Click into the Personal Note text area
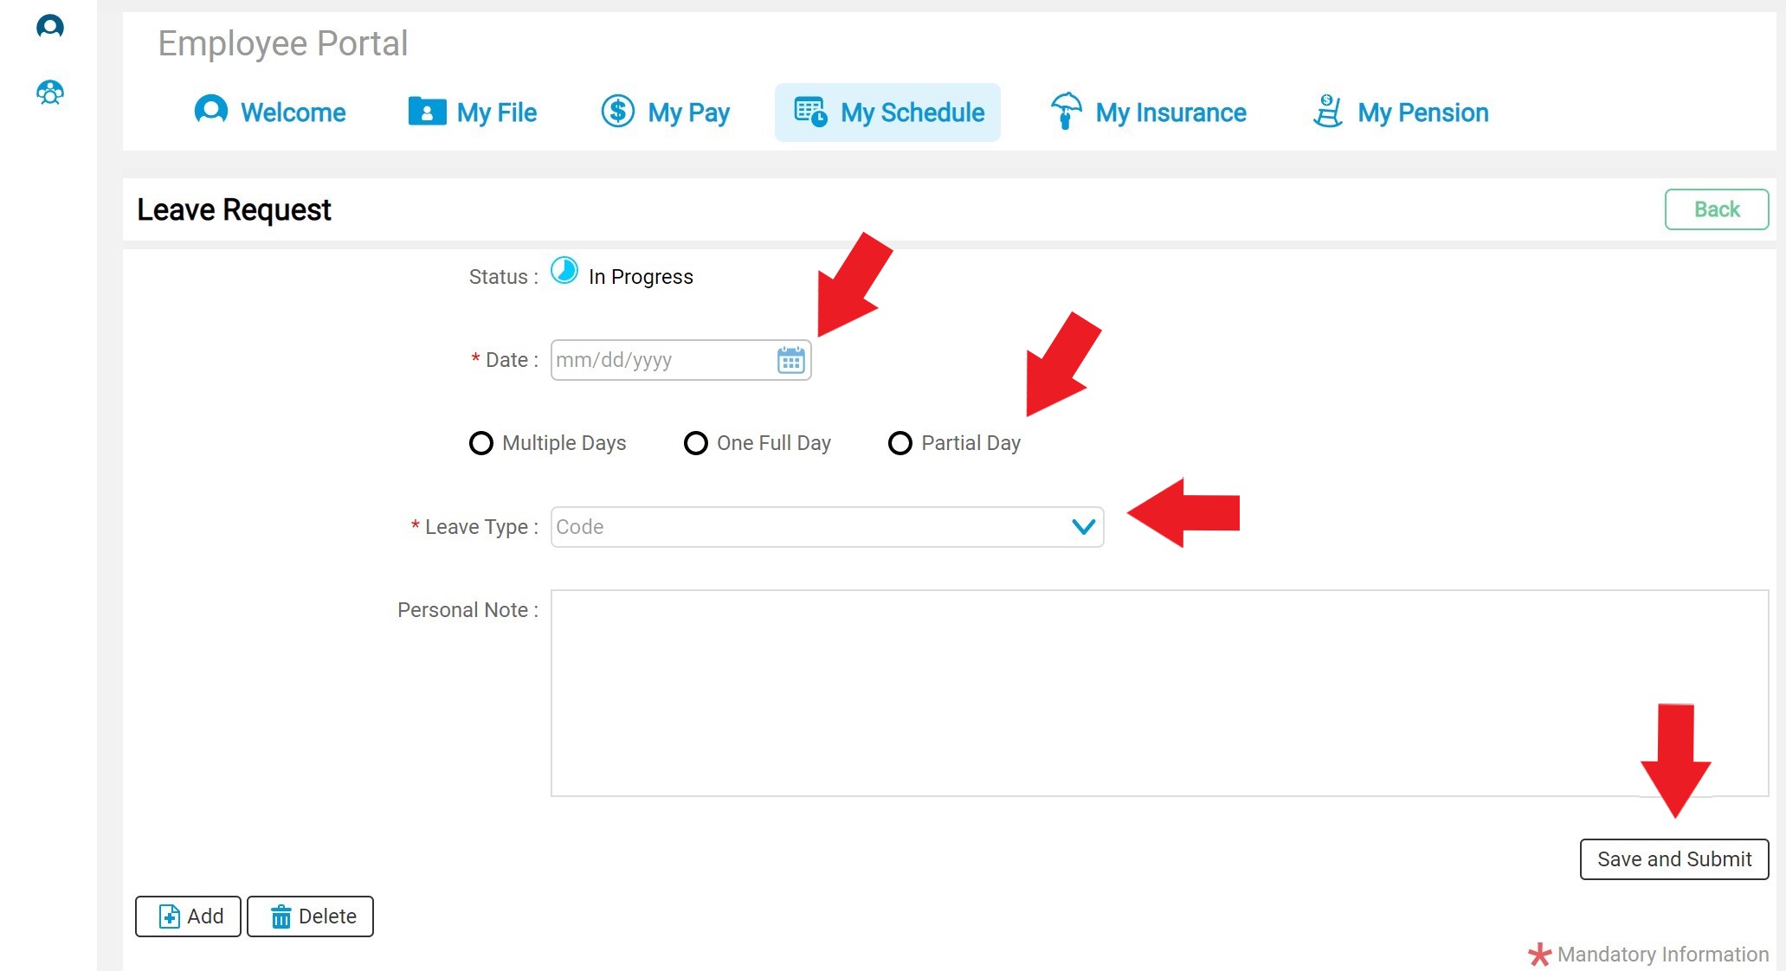Image resolution: width=1786 pixels, height=971 pixels. [1158, 692]
